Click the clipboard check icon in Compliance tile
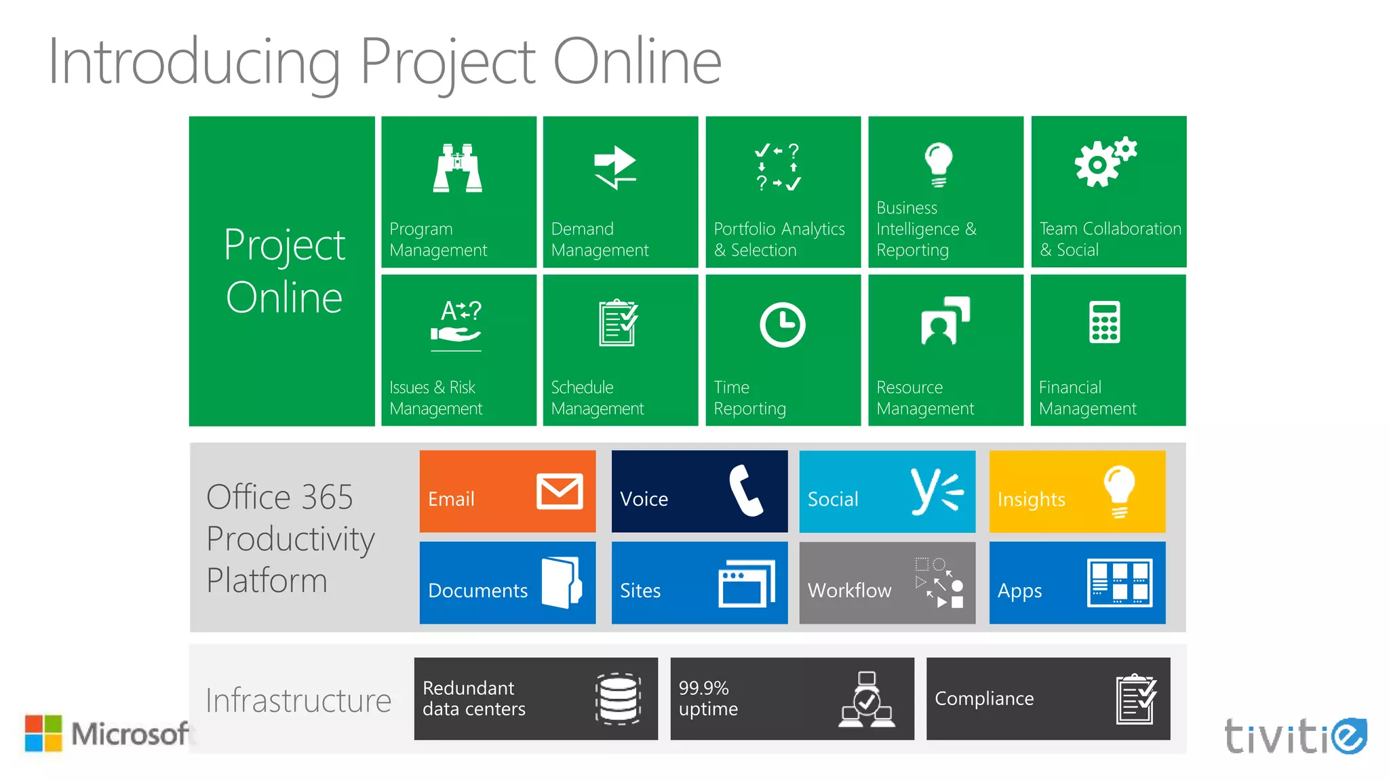Screen dimensions: 1389x781 1136,699
